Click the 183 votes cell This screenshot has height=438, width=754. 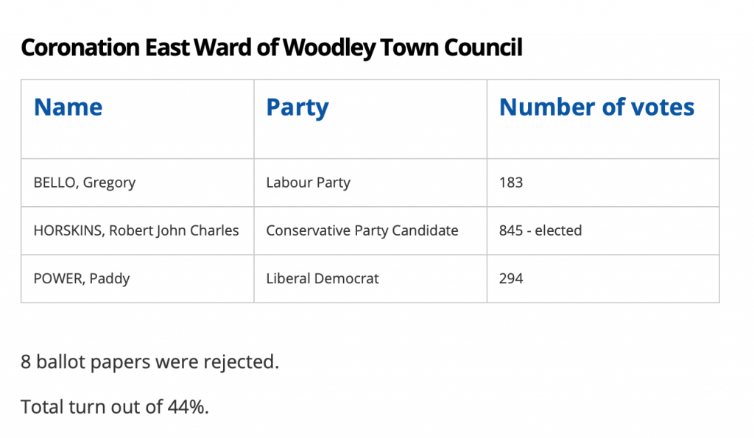pyautogui.click(x=511, y=183)
